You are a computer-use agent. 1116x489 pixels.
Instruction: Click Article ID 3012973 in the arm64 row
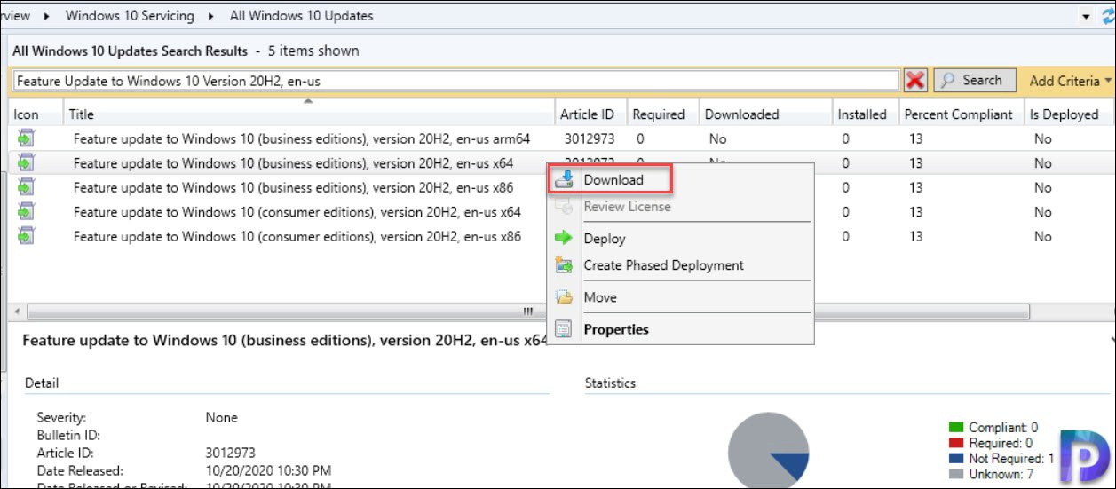590,138
